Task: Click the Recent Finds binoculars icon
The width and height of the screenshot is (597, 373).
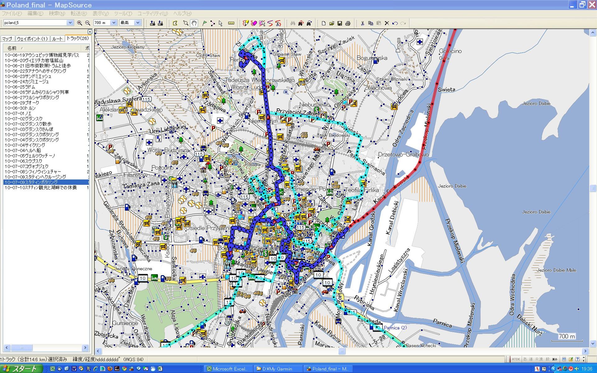Action: tap(309, 23)
